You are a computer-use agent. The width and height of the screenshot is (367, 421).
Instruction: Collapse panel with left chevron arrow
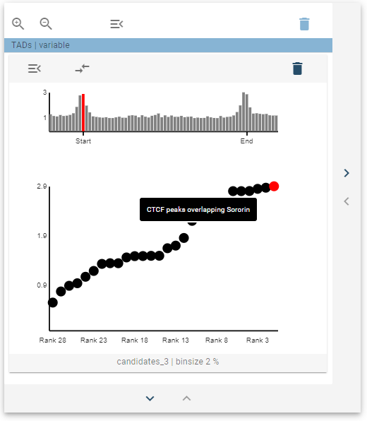[347, 201]
